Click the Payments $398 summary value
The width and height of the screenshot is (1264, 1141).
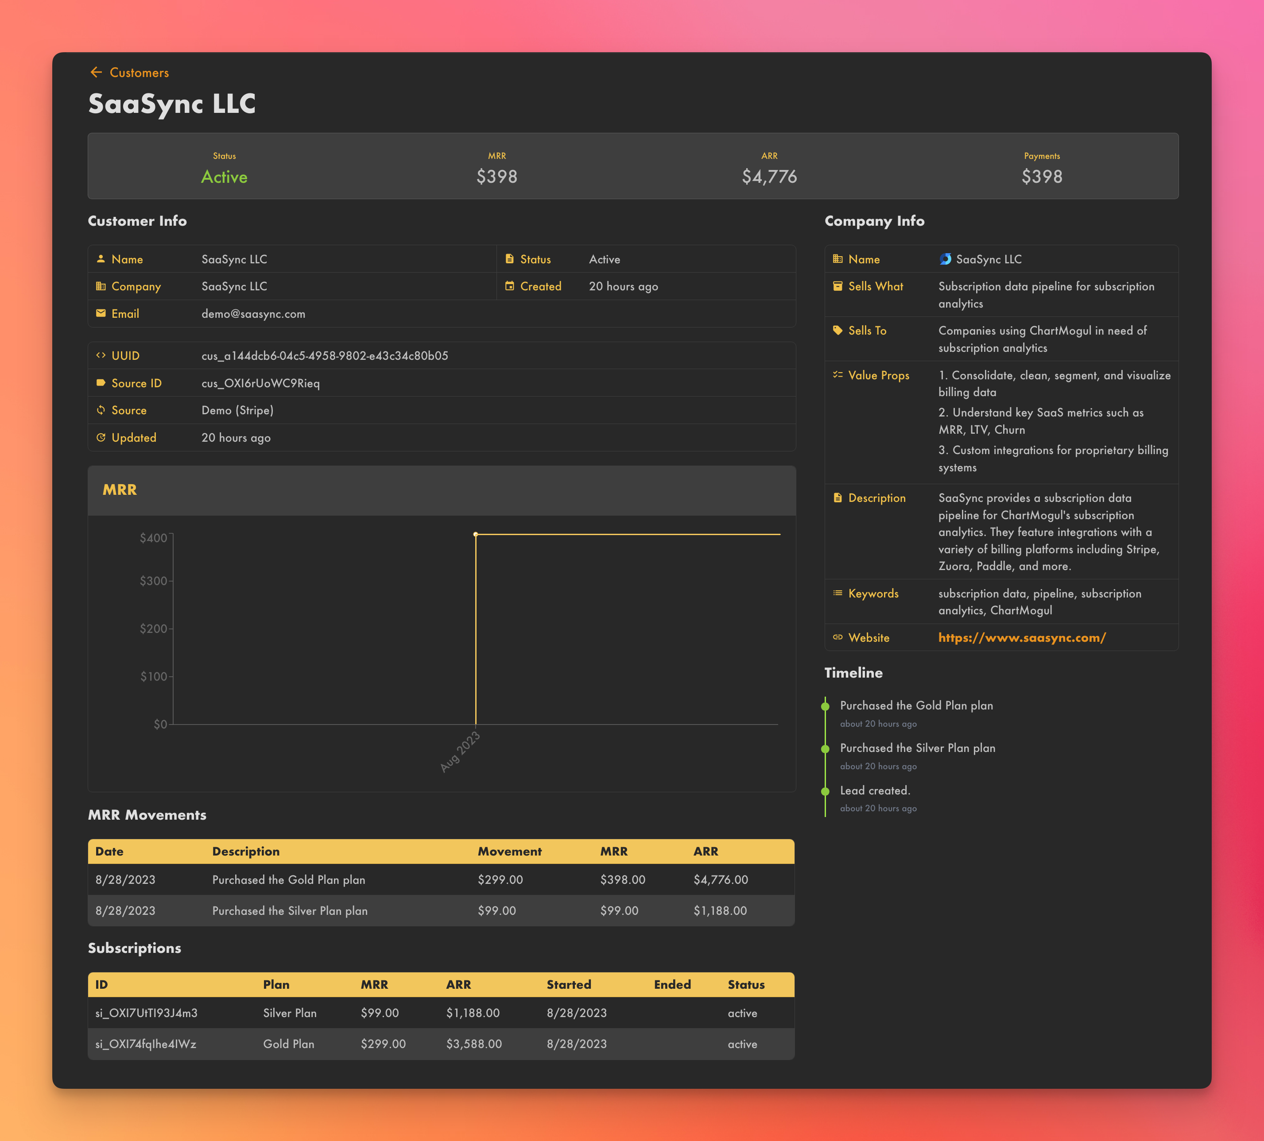[1041, 177]
